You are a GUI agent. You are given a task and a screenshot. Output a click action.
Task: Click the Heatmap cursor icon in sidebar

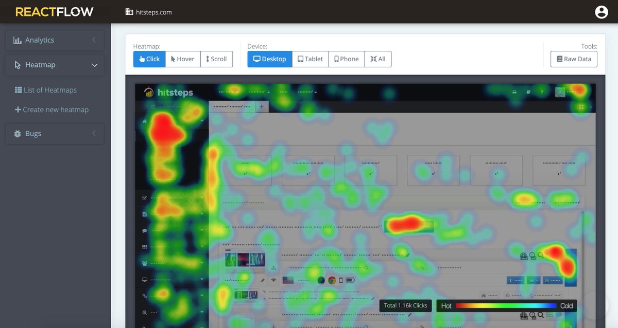(x=18, y=65)
